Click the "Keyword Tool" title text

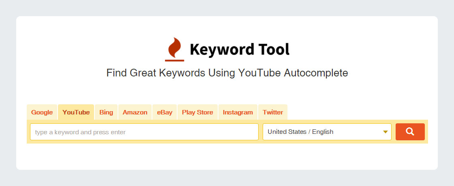[240, 49]
